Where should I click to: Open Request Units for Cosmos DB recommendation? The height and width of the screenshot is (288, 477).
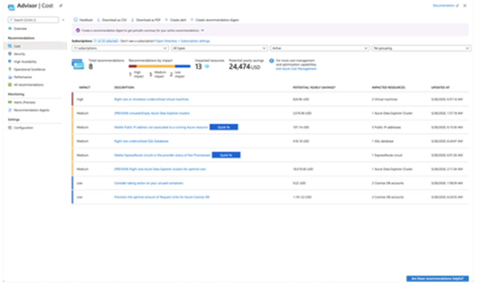(x=161, y=197)
